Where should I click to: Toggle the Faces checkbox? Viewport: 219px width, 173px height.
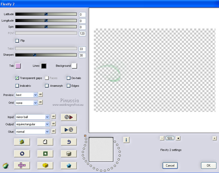coord(47,78)
